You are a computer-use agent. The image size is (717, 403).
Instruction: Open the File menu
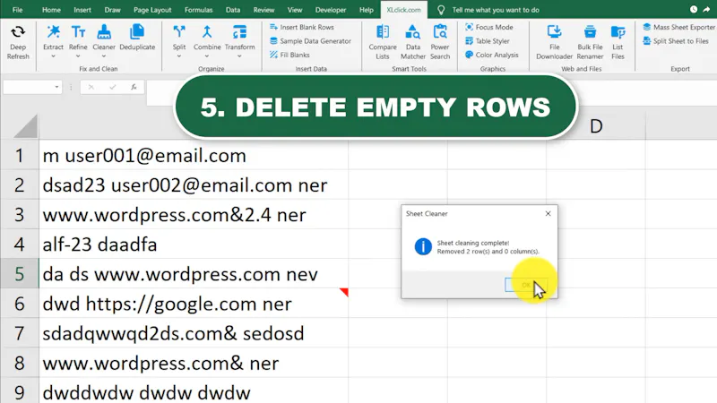click(x=17, y=10)
